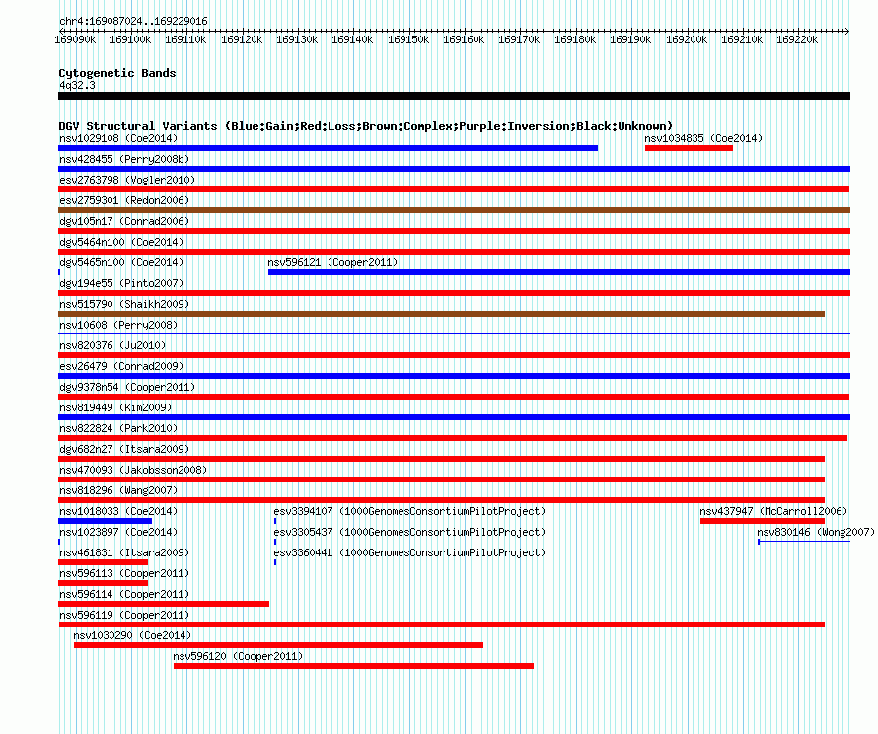Open nsv461831 (Itsara2009) variant
The image size is (878, 734).
124,552
